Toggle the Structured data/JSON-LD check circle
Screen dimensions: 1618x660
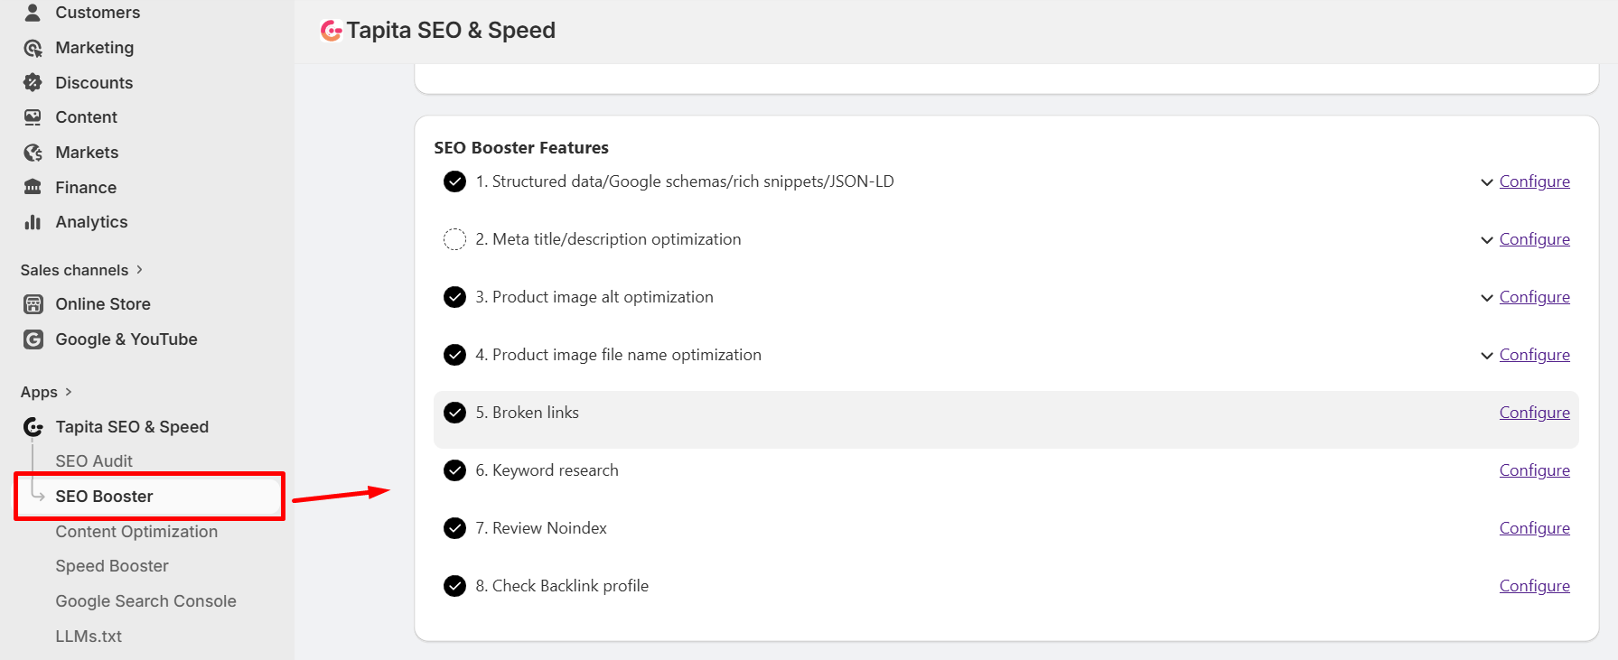click(454, 181)
